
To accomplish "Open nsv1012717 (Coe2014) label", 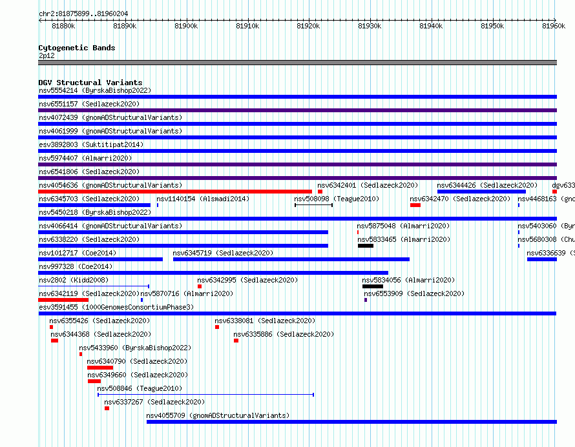I will coord(78,253).
